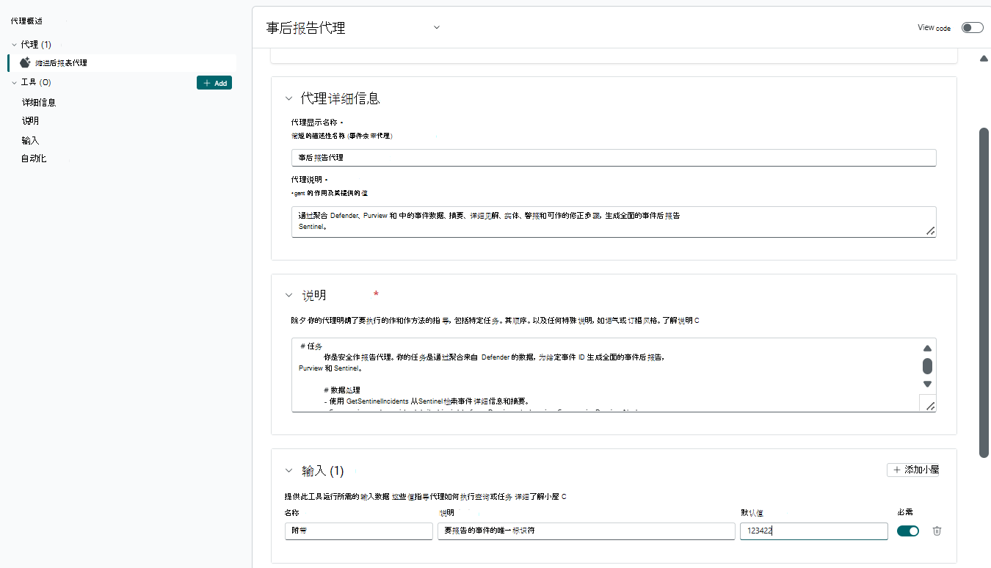
Task: Collapse the 输入 (1) section
Action: point(288,470)
